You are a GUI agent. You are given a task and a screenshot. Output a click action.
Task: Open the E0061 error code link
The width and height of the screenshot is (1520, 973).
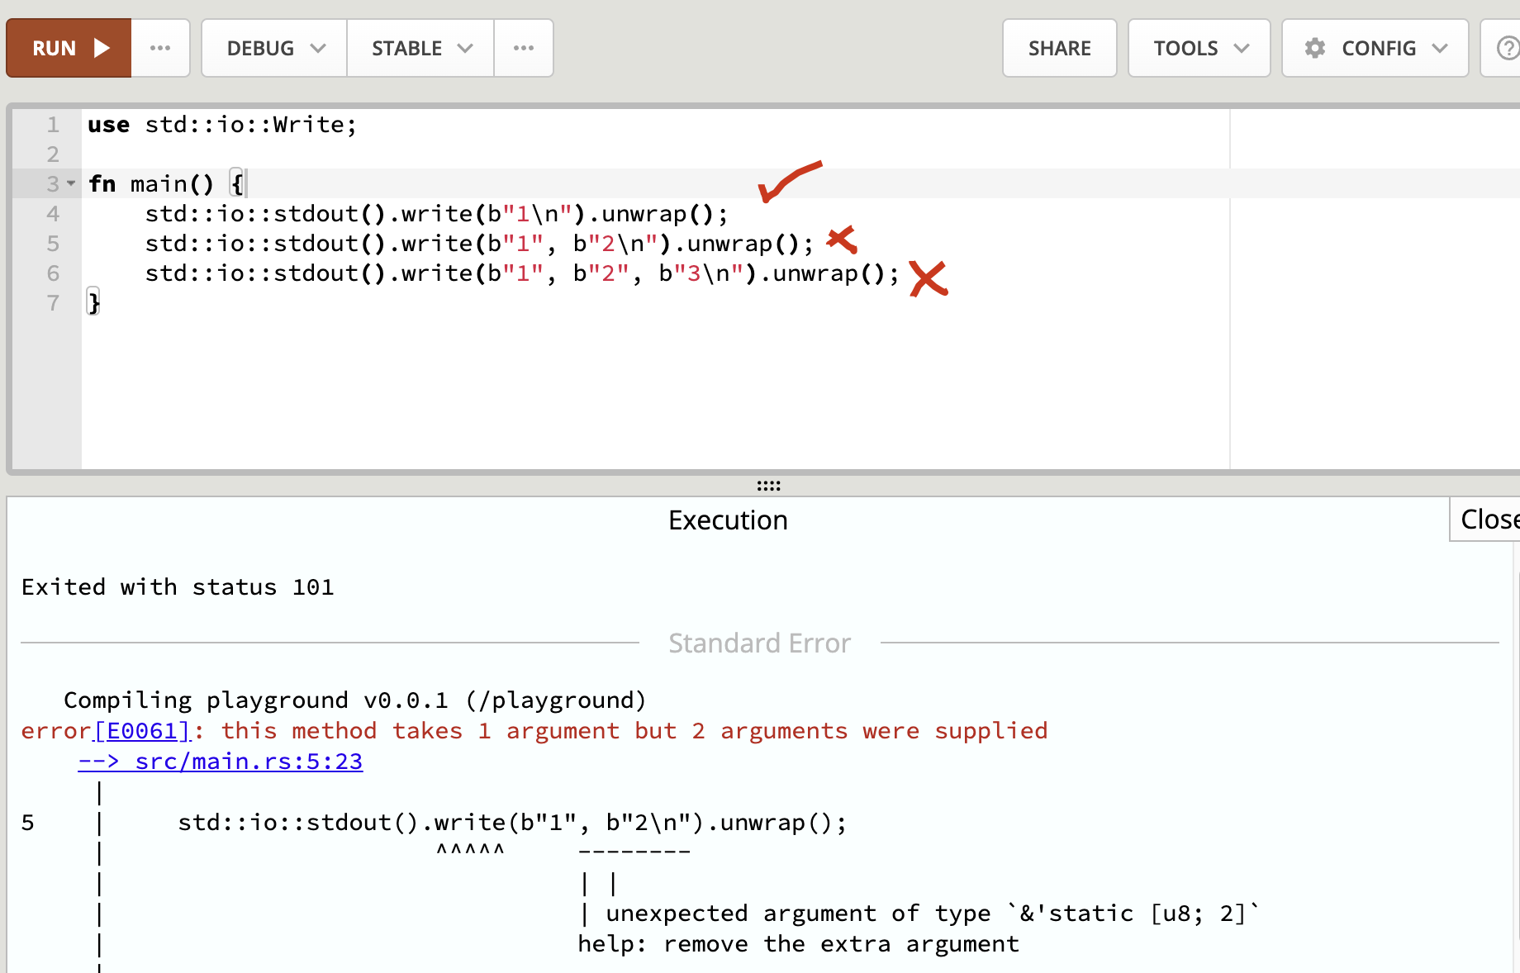[x=142, y=731]
